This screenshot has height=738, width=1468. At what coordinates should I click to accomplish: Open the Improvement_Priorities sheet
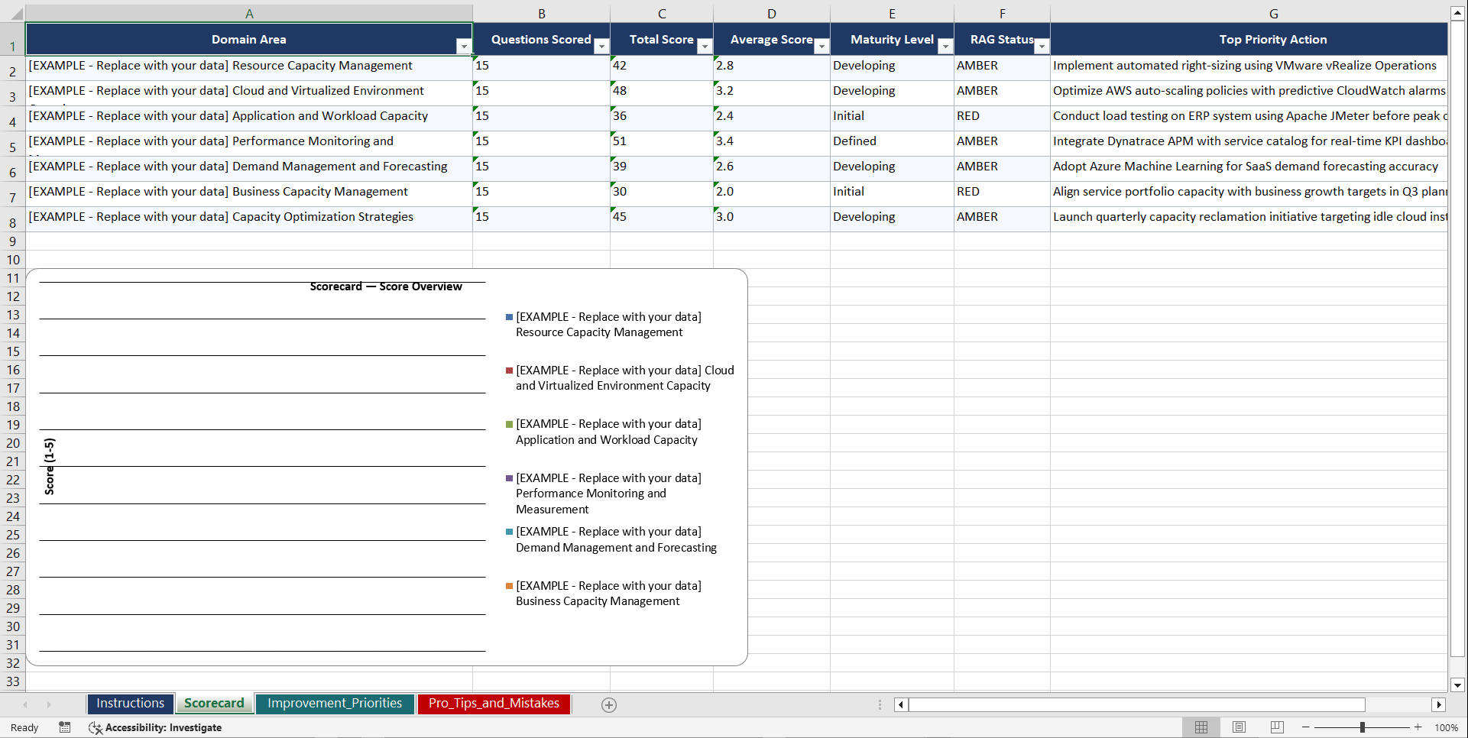pos(335,703)
